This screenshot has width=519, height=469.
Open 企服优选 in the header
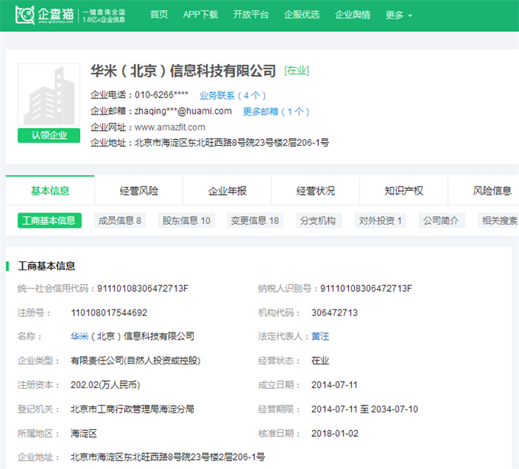point(301,15)
